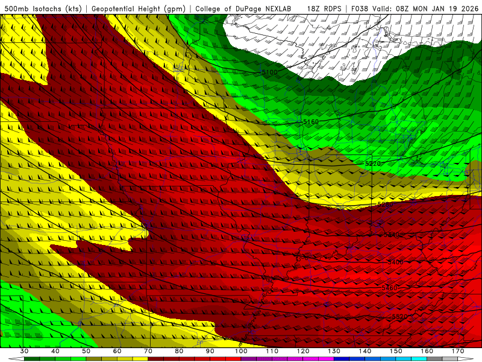Click the 40 value on the color scale
Image resolution: width=482 pixels, height=362 pixels.
tap(55, 351)
